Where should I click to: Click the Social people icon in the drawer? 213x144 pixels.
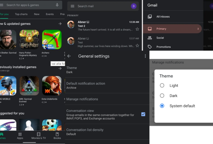click(x=150, y=38)
